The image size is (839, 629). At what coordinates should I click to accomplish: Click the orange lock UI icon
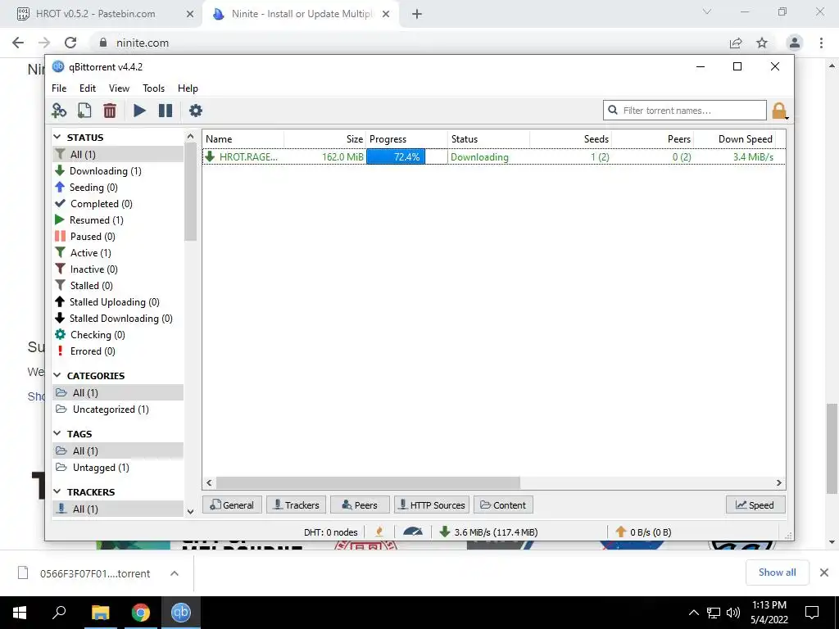pyautogui.click(x=779, y=111)
